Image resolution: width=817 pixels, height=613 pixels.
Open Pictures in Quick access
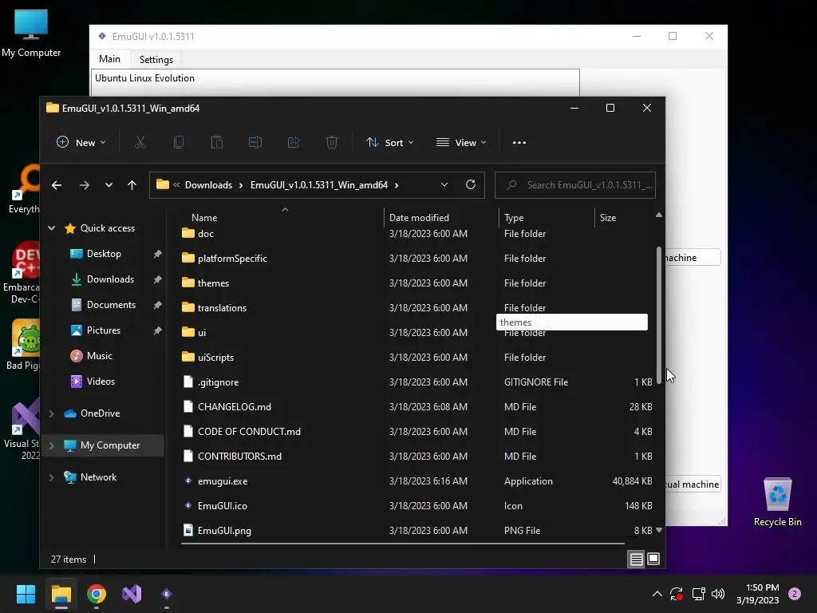point(103,330)
